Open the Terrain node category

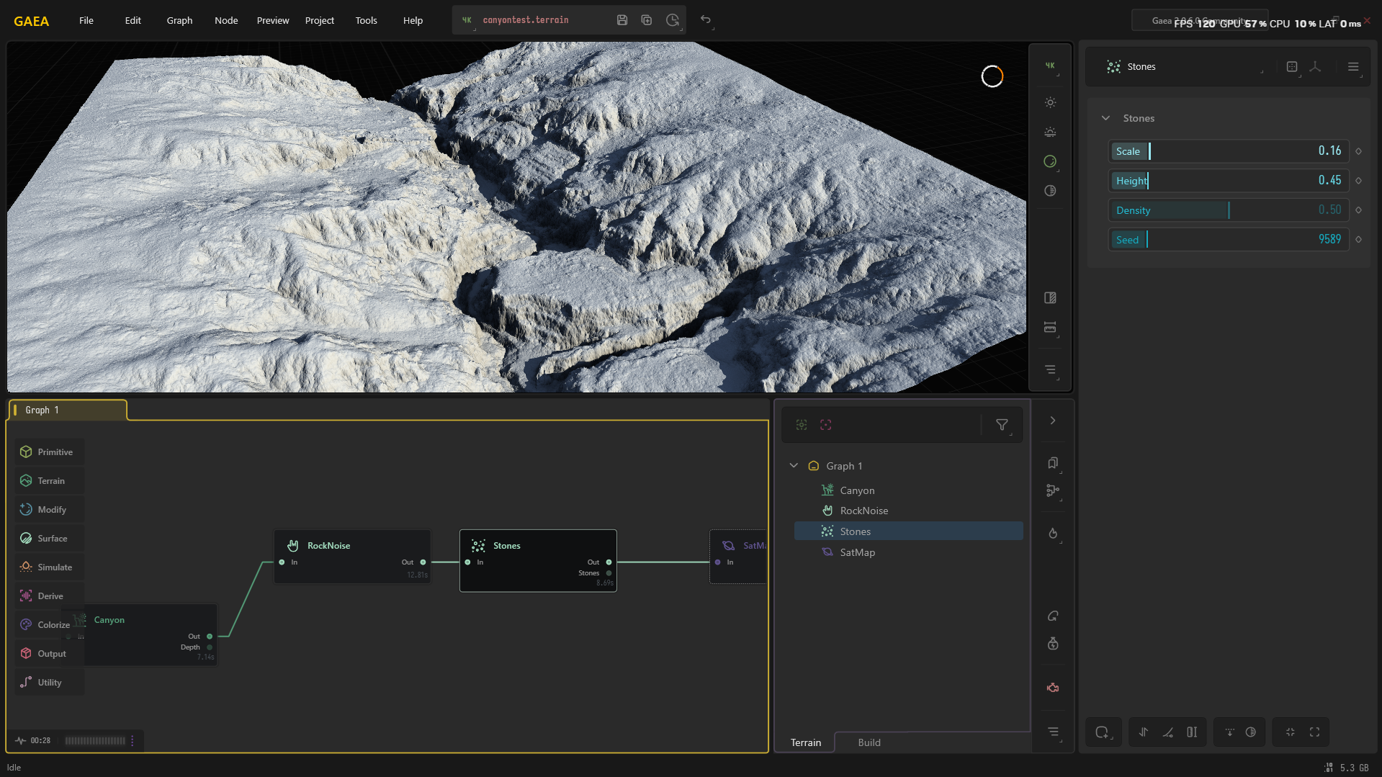49,481
